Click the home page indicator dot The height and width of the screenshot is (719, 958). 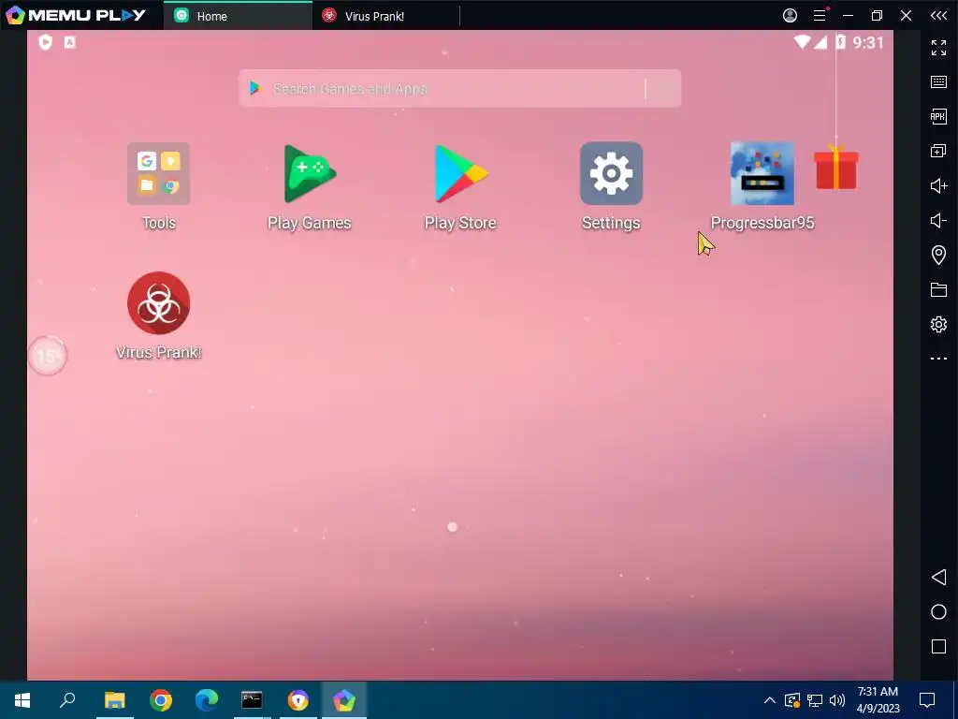click(x=452, y=527)
